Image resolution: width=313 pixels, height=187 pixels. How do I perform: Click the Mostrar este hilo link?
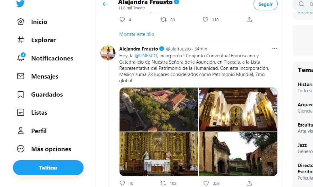137,34
